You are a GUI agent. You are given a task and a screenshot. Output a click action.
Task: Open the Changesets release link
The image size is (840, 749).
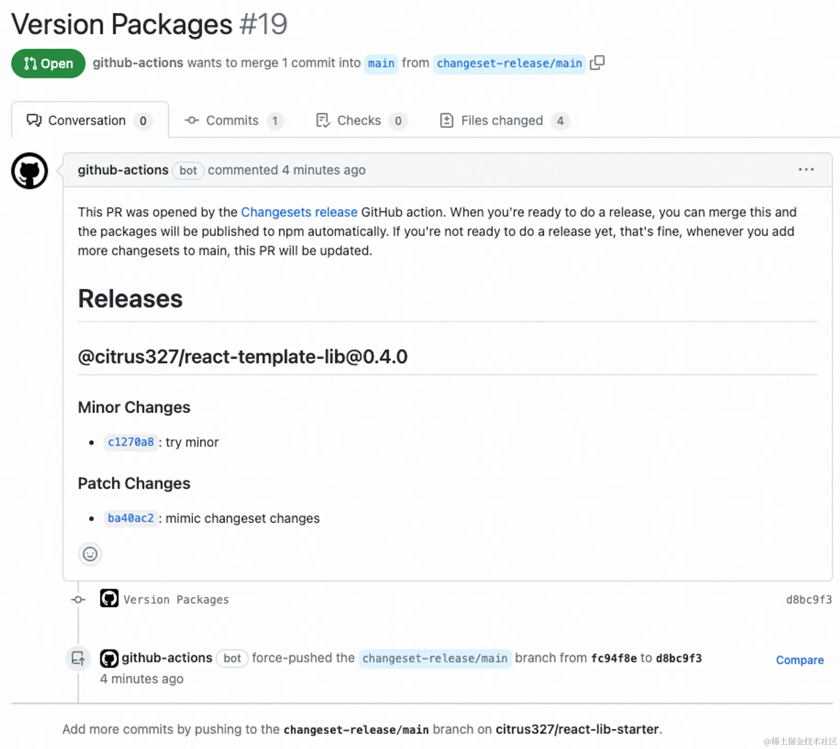[299, 212]
